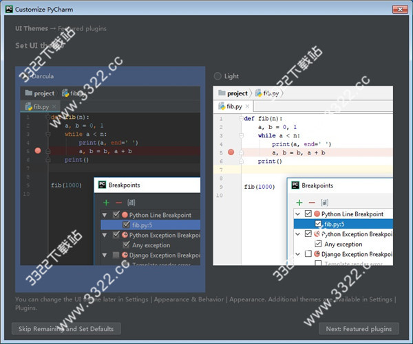Fold while loop marker in Light preview
The height and width of the screenshot is (344, 413).
pyautogui.click(x=241, y=135)
